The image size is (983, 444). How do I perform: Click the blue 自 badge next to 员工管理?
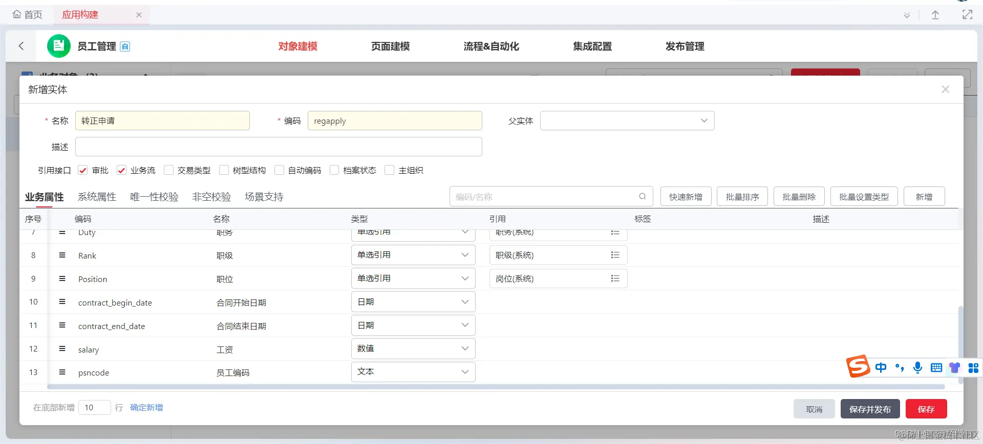pyautogui.click(x=125, y=46)
